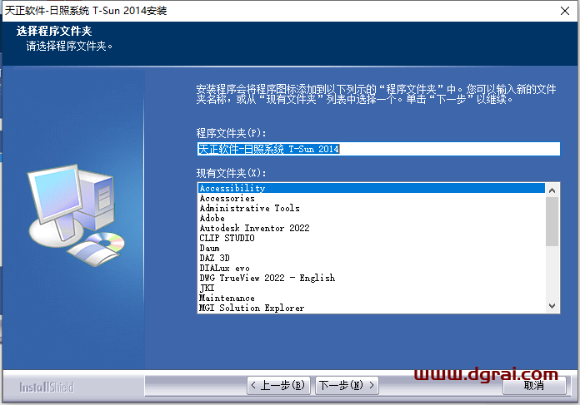Select Accessibility folder in list

(x=372, y=188)
